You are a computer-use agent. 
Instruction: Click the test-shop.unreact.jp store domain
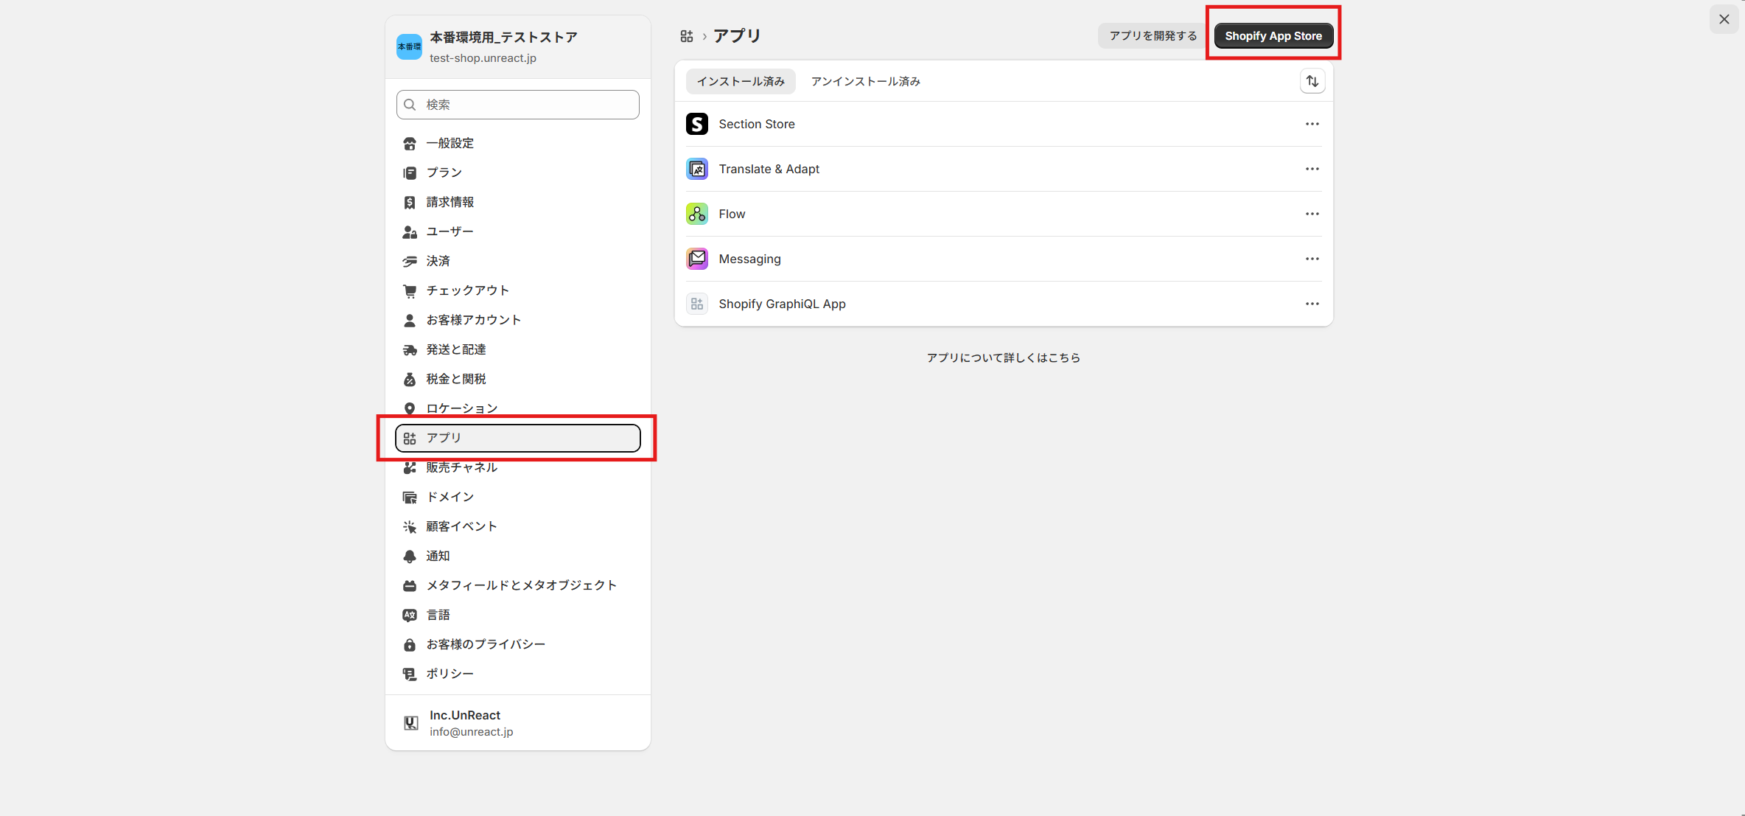[x=483, y=57]
